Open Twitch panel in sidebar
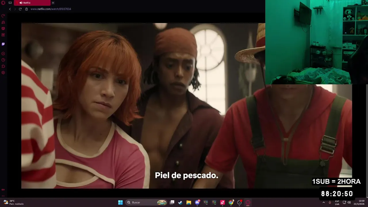368x207 pixels. click(3, 44)
